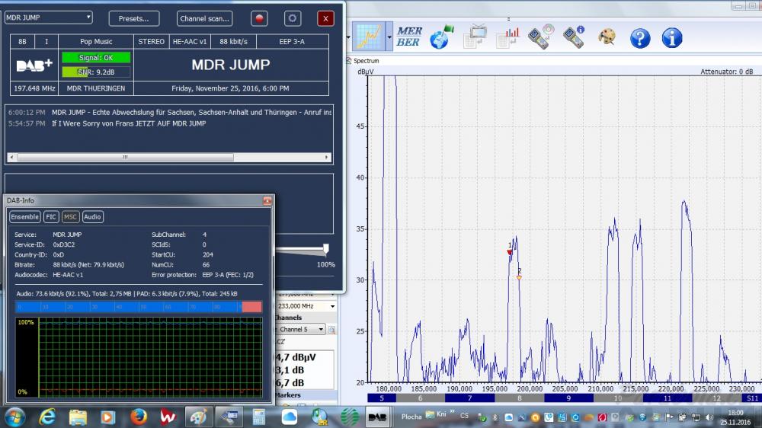The height and width of the screenshot is (428, 762).
Task: Launch Firefox from the taskbar
Action: coord(139,417)
